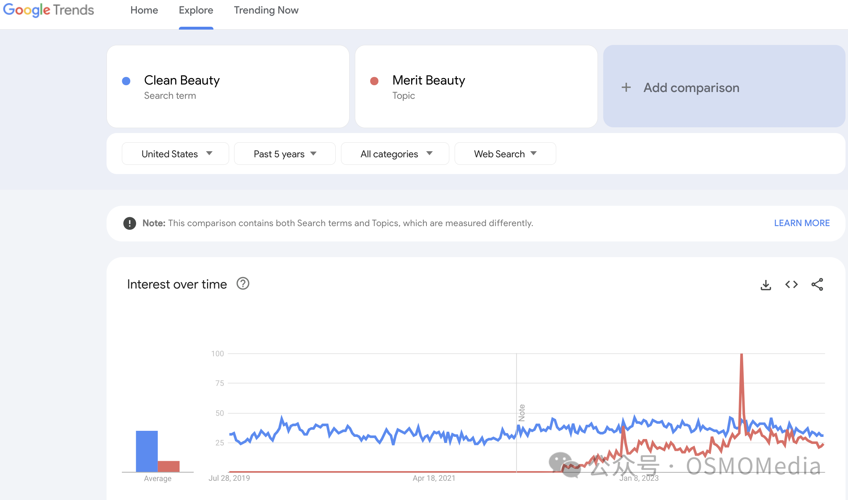Click the Clean Beauty blue dot

[x=126, y=81]
